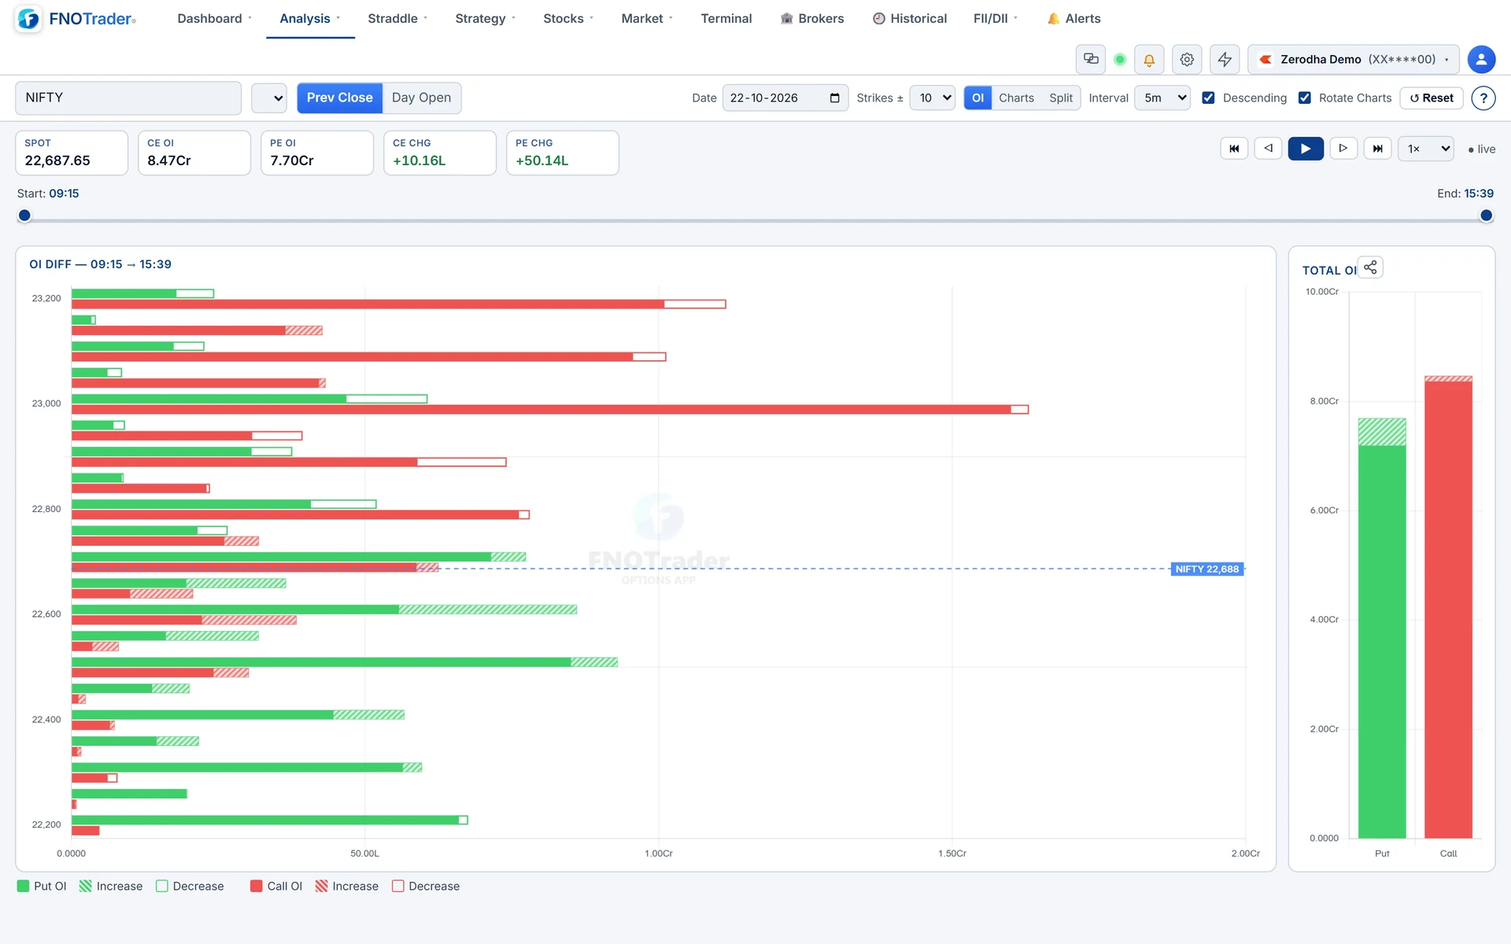Click the Historical clock icon
This screenshot has height=944, width=1511.
(879, 18)
